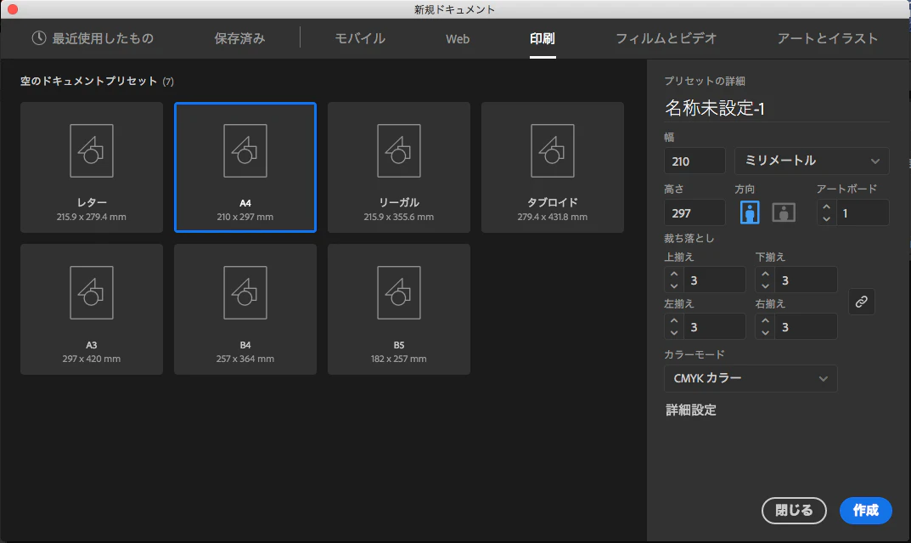
Task: Switch to the Web tab
Action: 458,39
